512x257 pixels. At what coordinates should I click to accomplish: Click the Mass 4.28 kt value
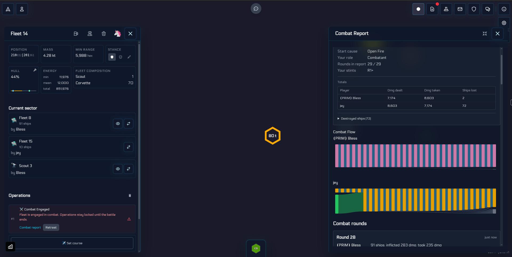click(49, 55)
